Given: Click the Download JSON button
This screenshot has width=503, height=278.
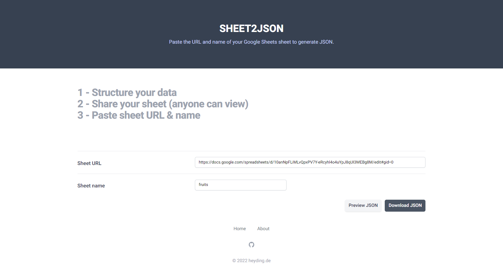Looking at the screenshot, I should (405, 205).
